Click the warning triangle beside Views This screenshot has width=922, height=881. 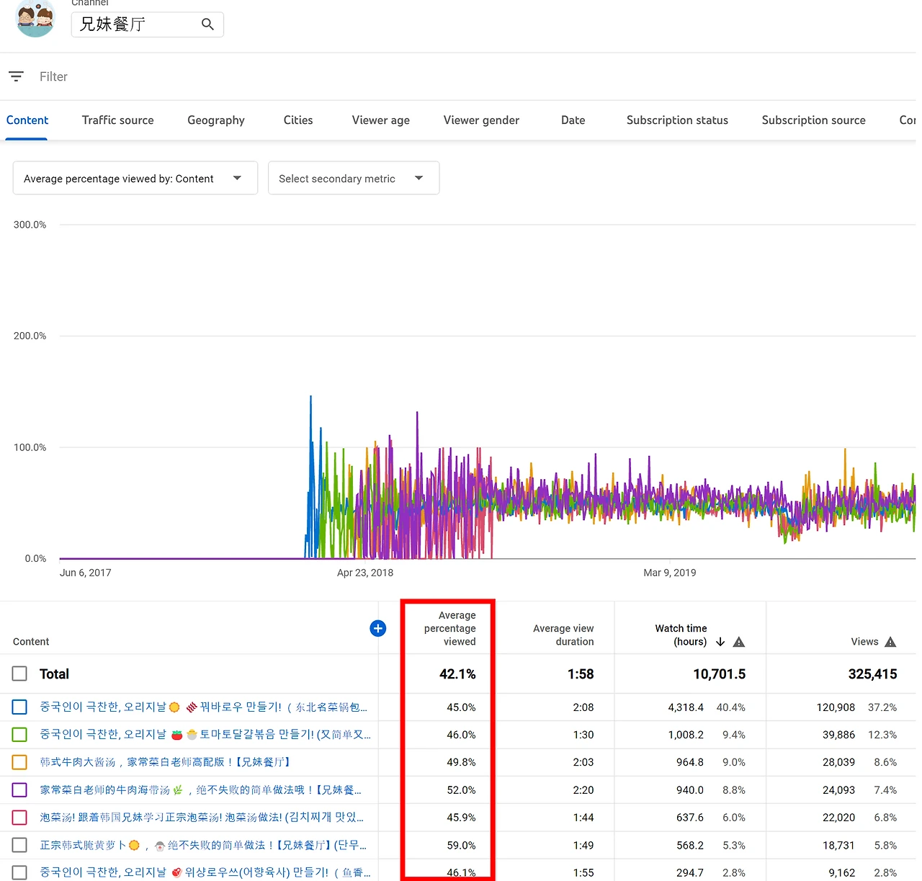pos(890,642)
